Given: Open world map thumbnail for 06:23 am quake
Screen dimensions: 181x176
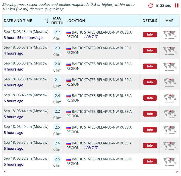Looking at the screenshot, I should coord(169,35).
